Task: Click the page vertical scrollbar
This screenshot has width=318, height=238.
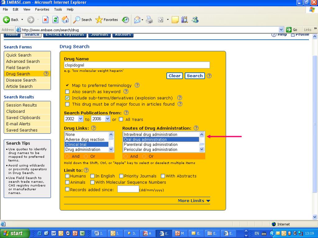Action: [315, 123]
